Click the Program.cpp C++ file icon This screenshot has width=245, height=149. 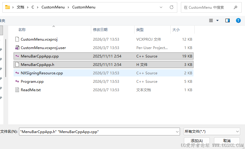(17, 81)
